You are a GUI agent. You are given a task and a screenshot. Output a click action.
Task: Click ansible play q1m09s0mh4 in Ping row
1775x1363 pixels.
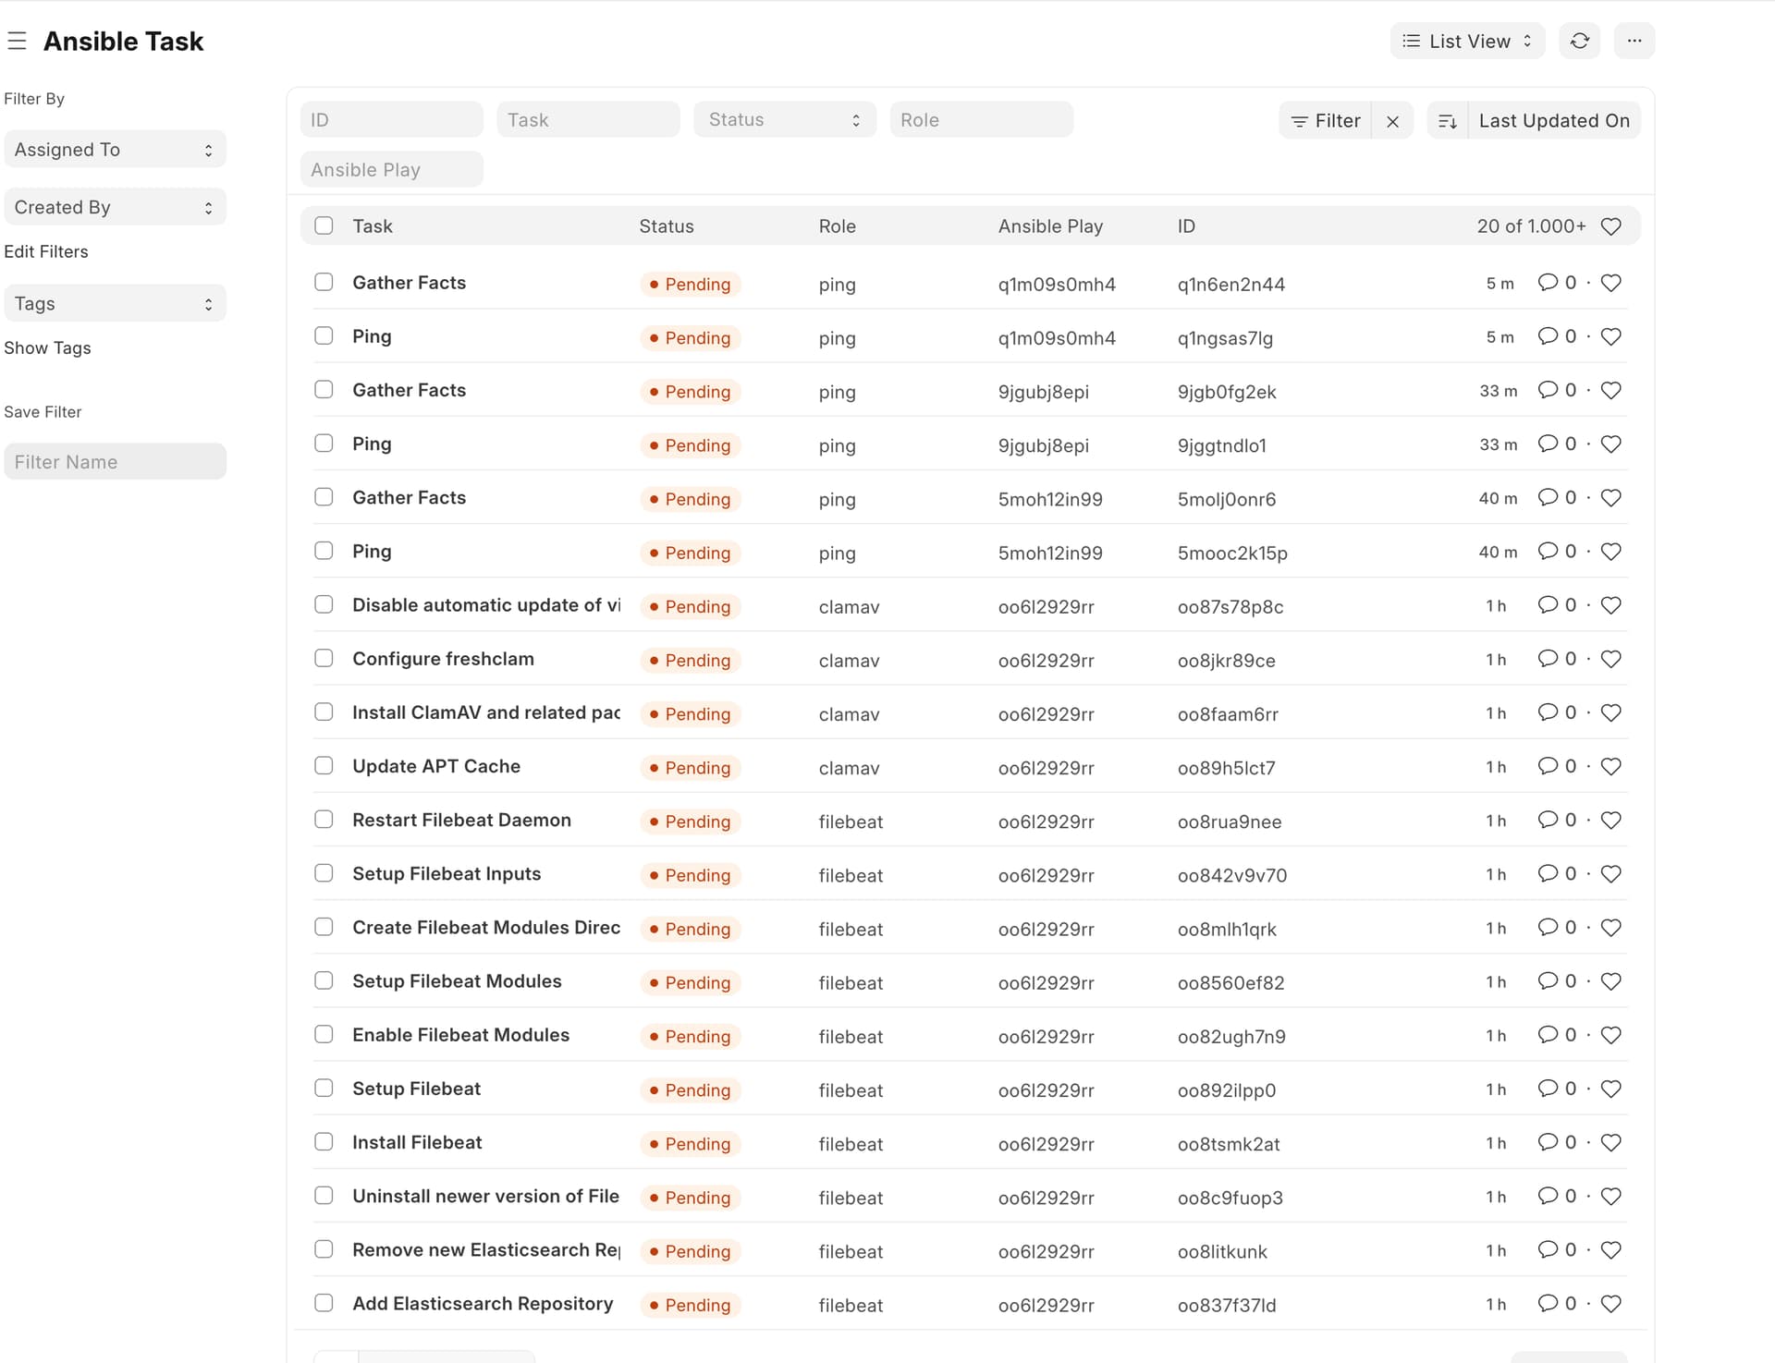pyautogui.click(x=1057, y=338)
